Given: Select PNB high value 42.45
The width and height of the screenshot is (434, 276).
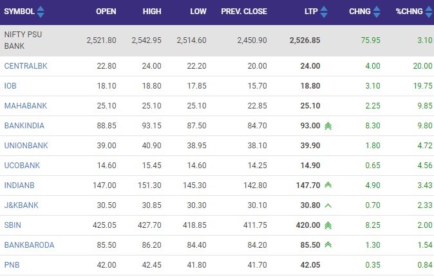Looking at the screenshot, I should point(152,264).
